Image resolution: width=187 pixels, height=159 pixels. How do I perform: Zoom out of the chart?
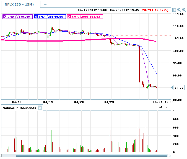184,10
